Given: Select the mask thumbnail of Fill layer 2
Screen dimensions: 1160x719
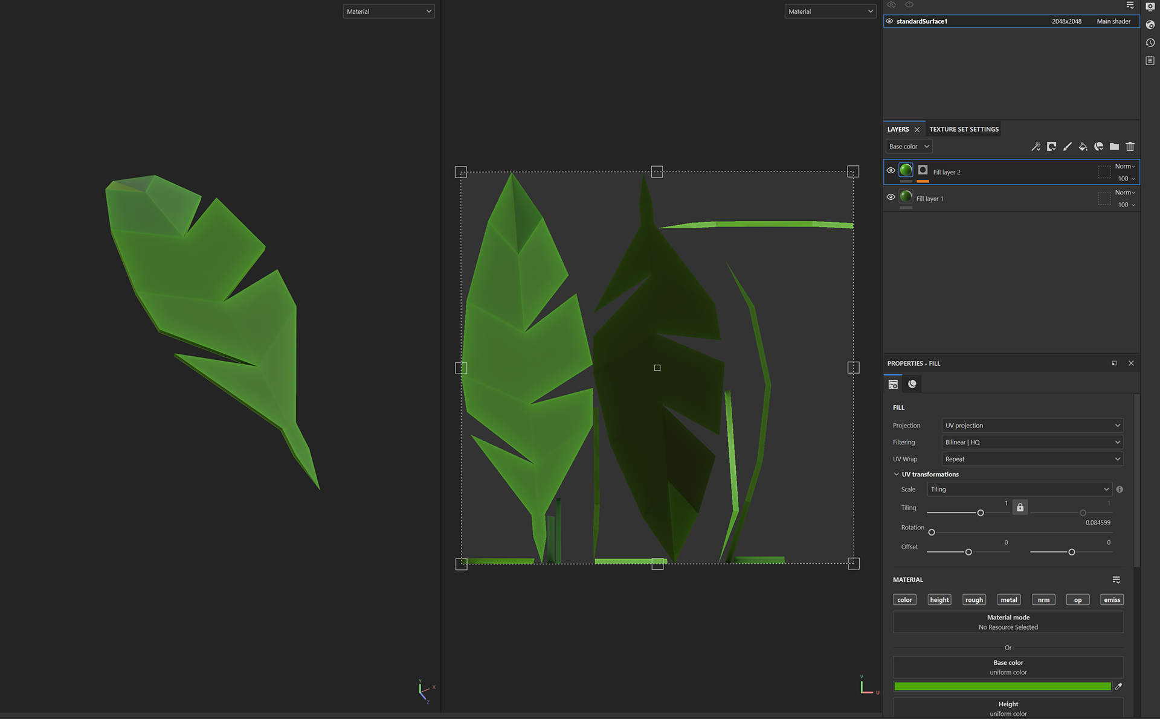Looking at the screenshot, I should [x=923, y=171].
